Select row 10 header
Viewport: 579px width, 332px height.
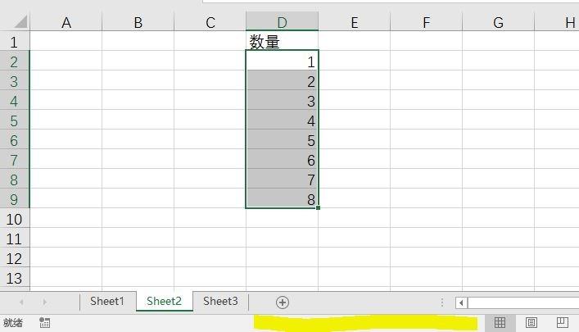(14, 219)
